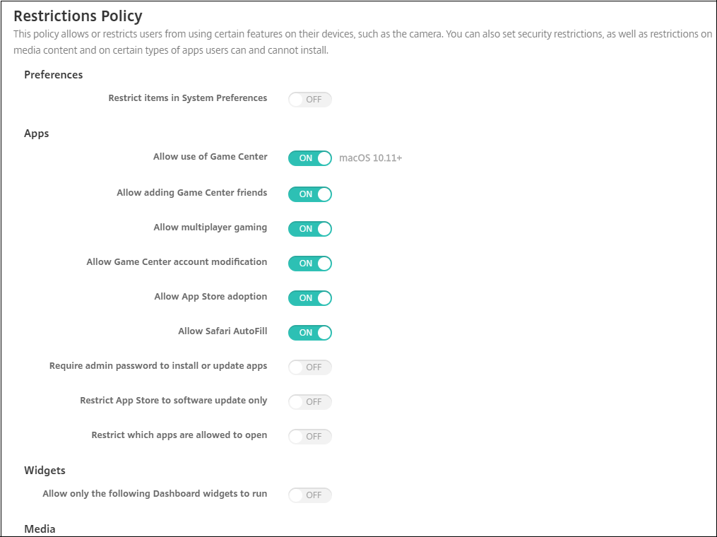Click the macOS 10.11+ version note
The width and height of the screenshot is (717, 537).
pyautogui.click(x=370, y=158)
